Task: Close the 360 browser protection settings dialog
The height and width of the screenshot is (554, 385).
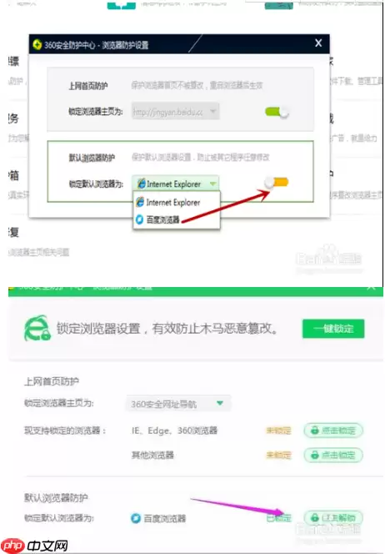Action: [x=318, y=43]
